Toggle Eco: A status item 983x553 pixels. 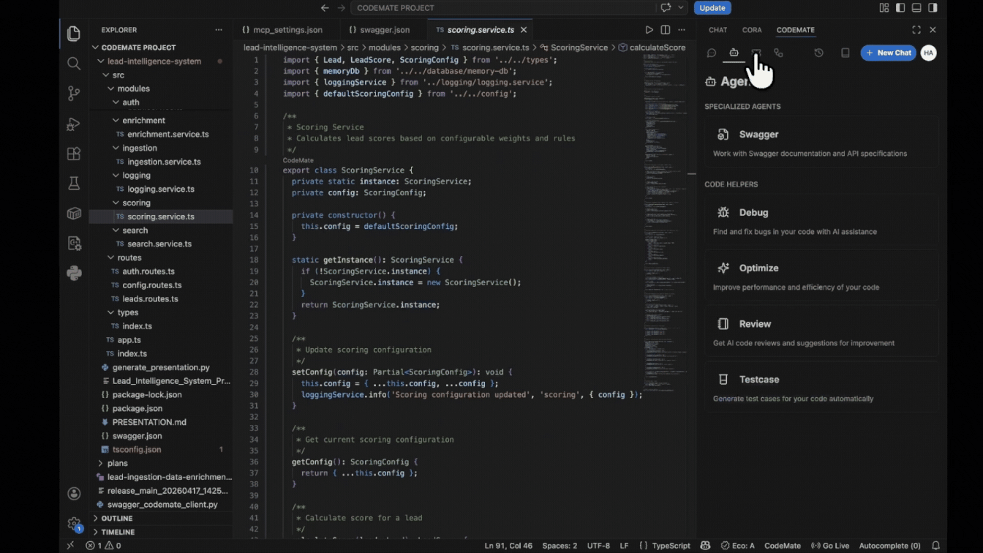click(x=737, y=546)
